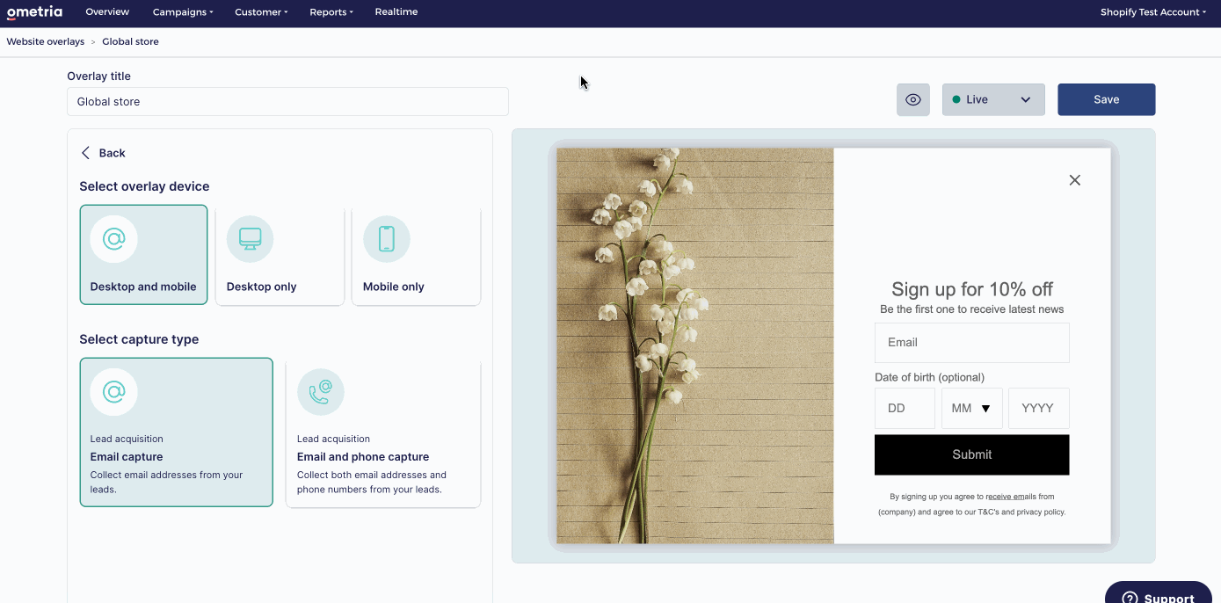Viewport: 1221px width, 603px height.
Task: Open the Campaigns menu
Action: coord(183,12)
